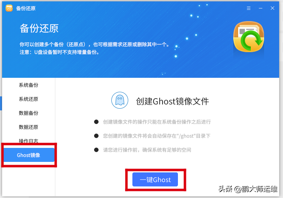
Task: Open the 系统还原 sidebar item
Action: pos(28,99)
